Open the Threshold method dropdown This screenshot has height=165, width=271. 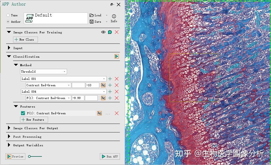(x=64, y=71)
